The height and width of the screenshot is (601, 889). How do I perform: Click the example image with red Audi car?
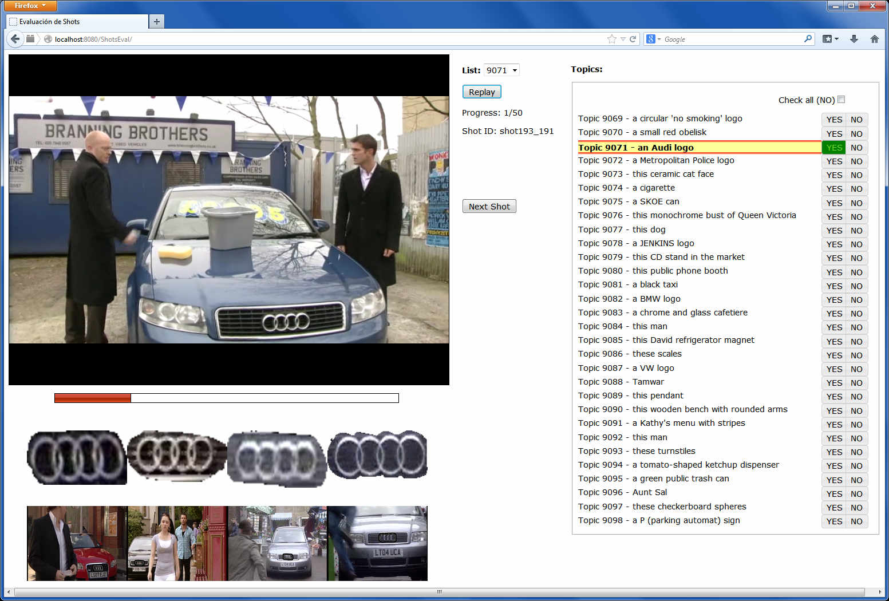click(x=77, y=543)
